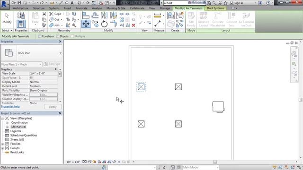Image resolution: width=303 pixels, height=170 pixels.
Task: Select the Sheets (all) tree item
Action: [17, 140]
